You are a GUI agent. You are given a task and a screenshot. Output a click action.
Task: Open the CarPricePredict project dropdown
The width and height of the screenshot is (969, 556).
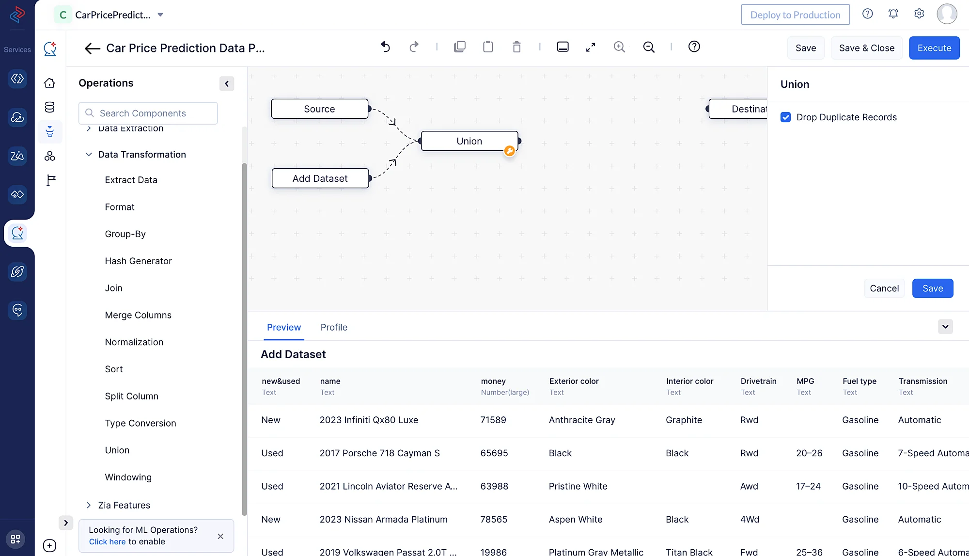[x=160, y=15]
